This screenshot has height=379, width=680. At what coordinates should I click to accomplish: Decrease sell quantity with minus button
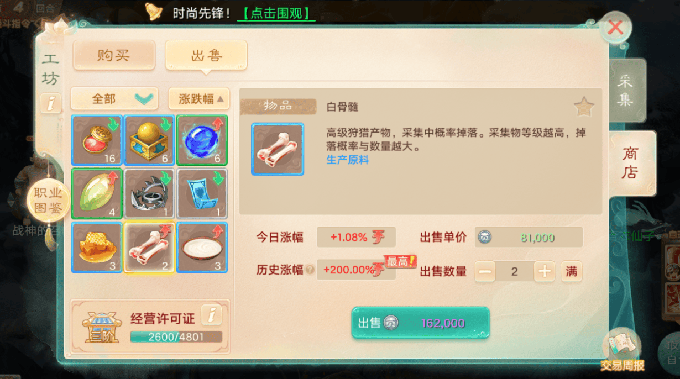485,271
